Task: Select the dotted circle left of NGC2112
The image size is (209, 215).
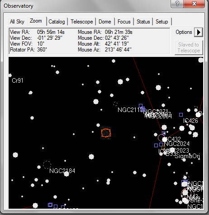Action: [x=115, y=104]
